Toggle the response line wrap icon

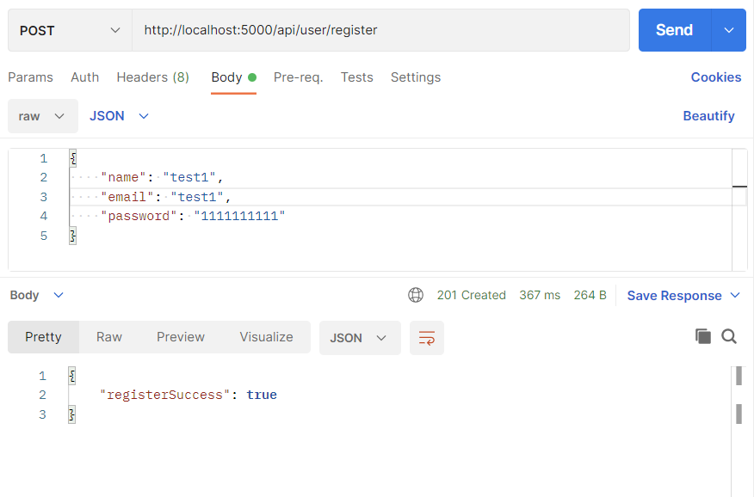tap(427, 338)
